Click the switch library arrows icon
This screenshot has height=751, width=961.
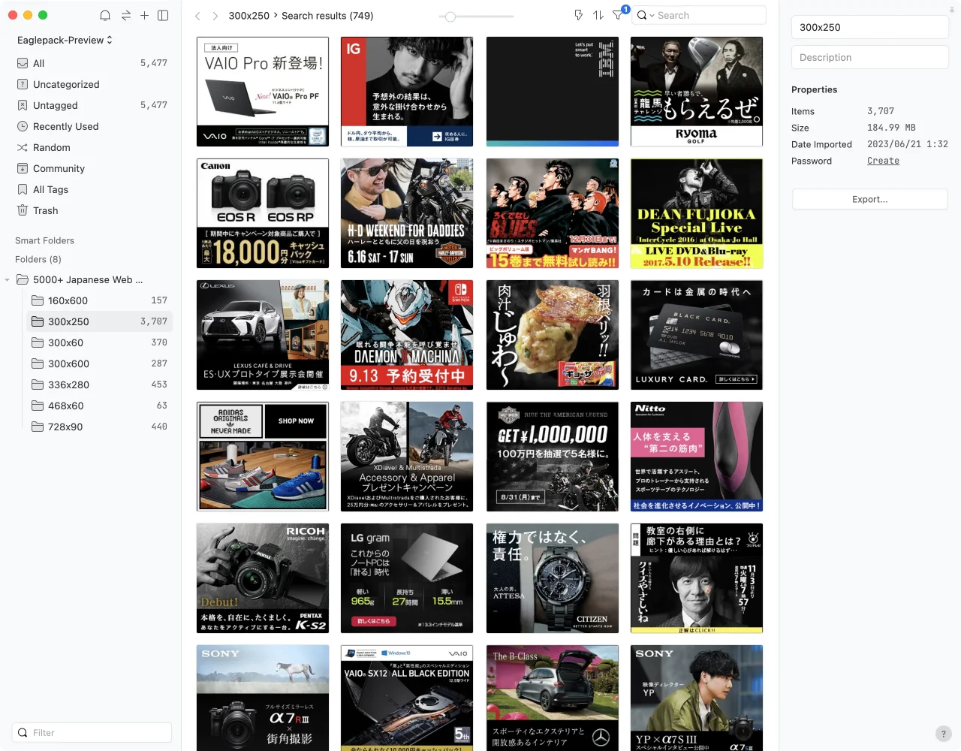(125, 15)
